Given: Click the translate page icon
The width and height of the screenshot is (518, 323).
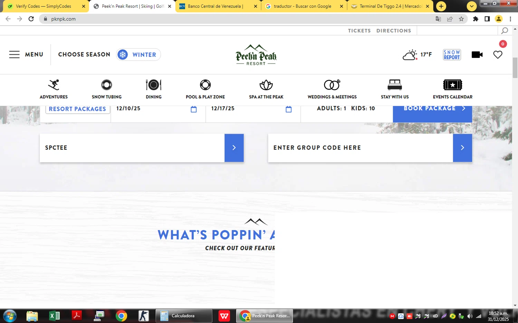Looking at the screenshot, I should point(438,19).
